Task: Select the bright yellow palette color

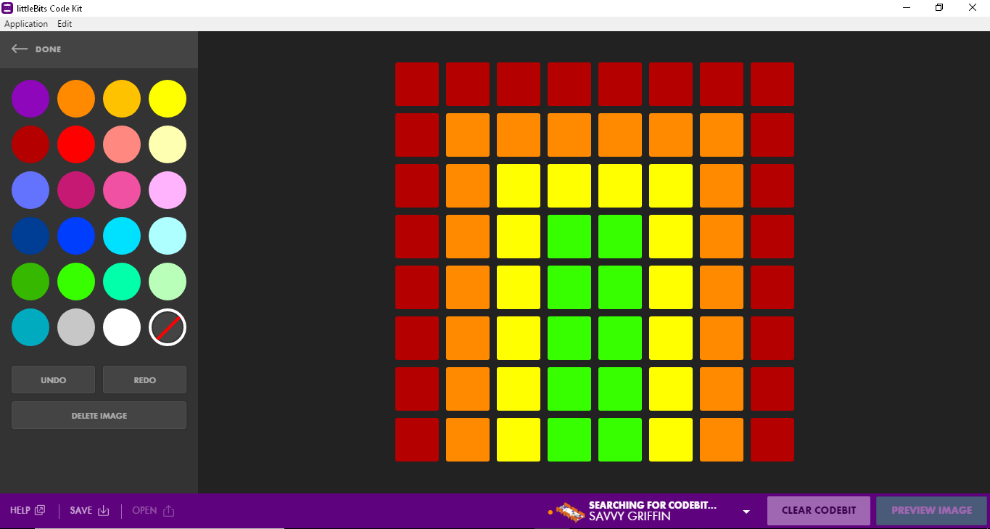Action: pyautogui.click(x=168, y=99)
